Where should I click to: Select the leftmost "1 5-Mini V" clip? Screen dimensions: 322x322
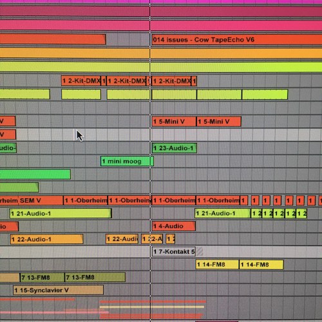(x=174, y=122)
